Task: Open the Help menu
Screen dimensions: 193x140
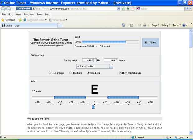Action: 48,14
